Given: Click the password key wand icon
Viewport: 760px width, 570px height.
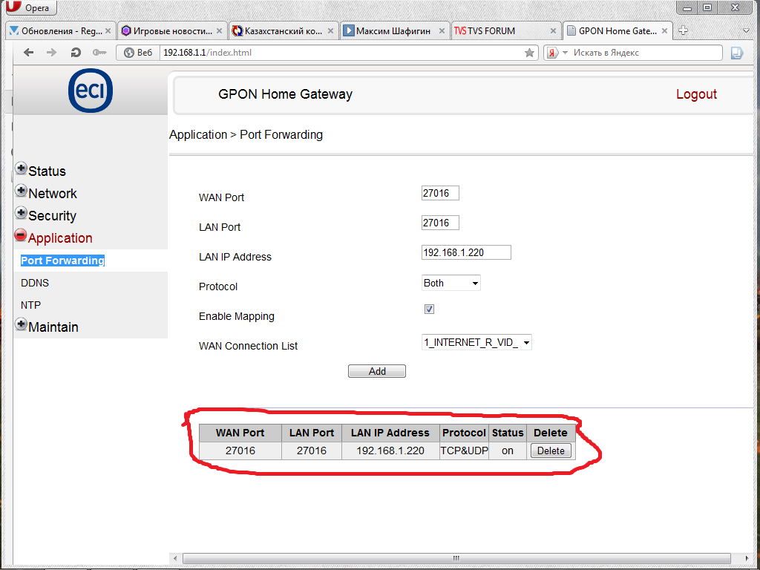Looking at the screenshot, I should click(99, 53).
